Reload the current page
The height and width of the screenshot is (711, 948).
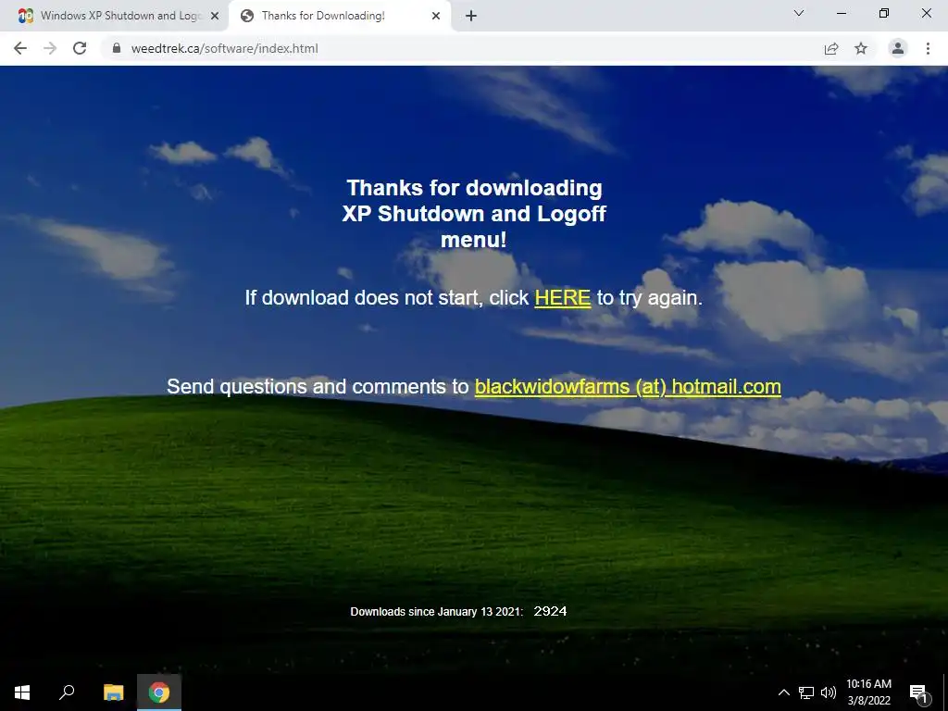(x=80, y=48)
